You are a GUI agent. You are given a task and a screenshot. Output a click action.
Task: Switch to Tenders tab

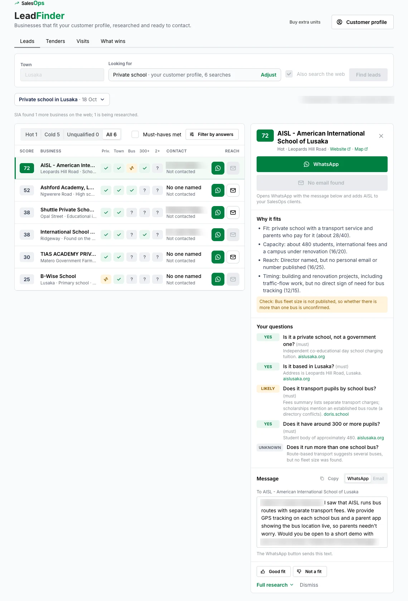[55, 41]
